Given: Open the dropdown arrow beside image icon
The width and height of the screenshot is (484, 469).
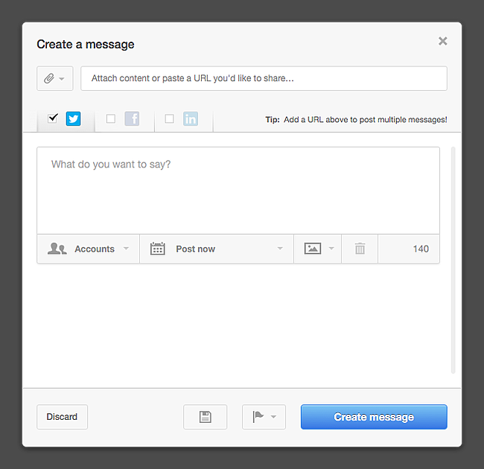Looking at the screenshot, I should coord(331,249).
